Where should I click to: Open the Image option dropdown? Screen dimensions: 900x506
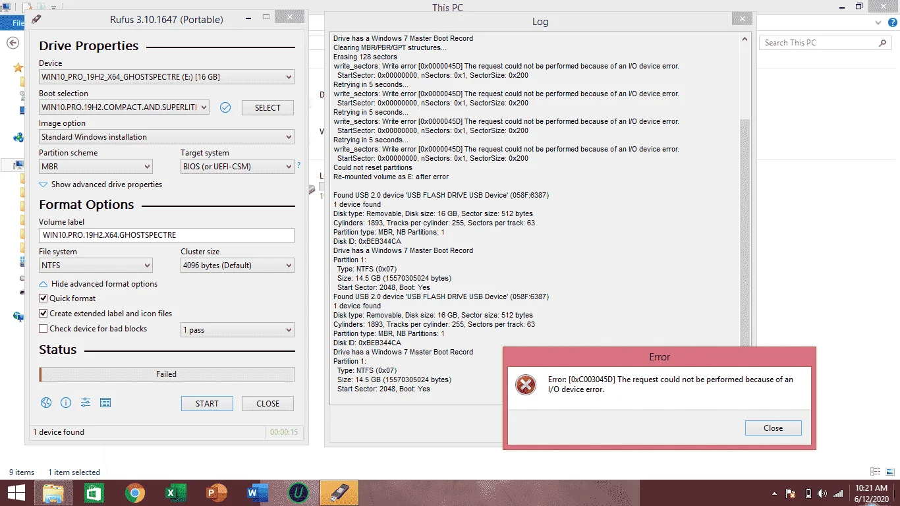pyautogui.click(x=166, y=137)
